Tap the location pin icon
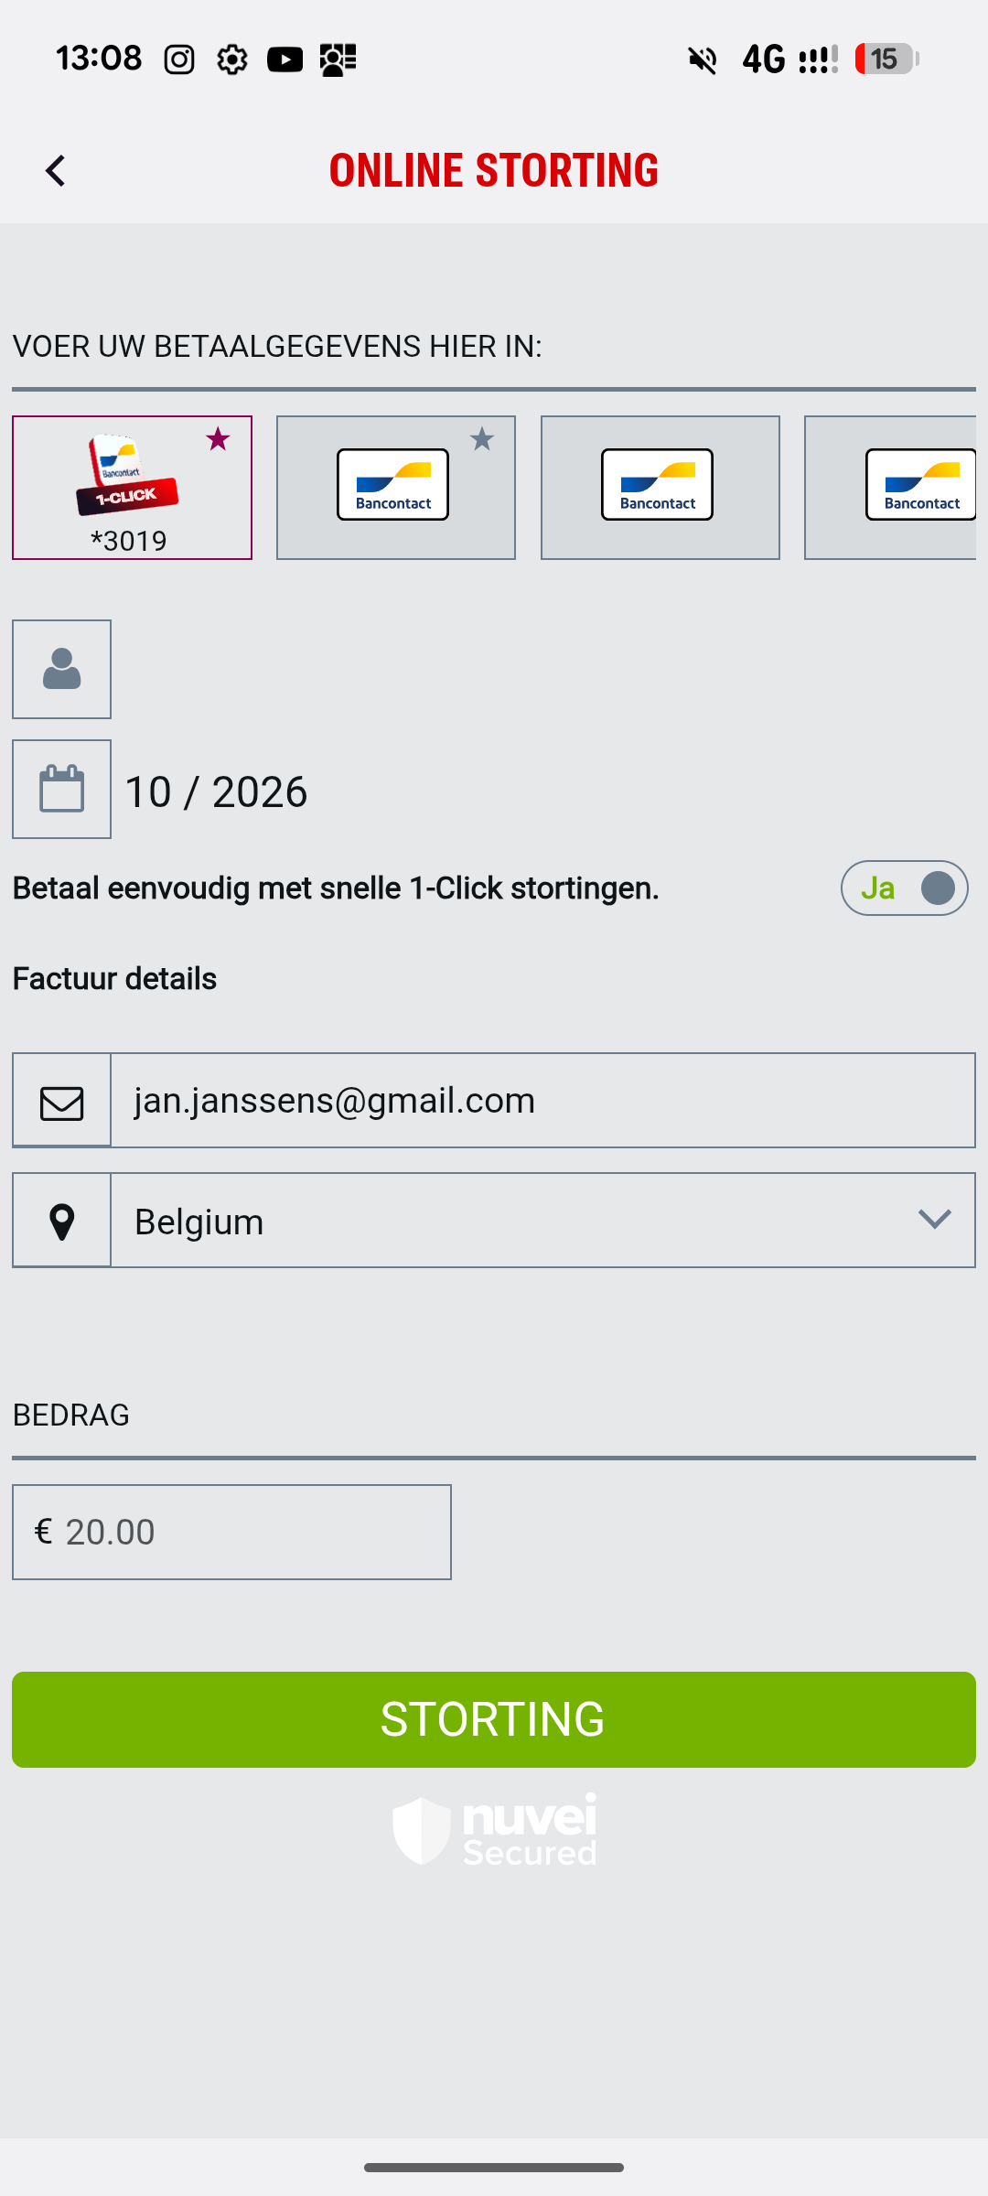This screenshot has width=988, height=2196. pos(61,1222)
